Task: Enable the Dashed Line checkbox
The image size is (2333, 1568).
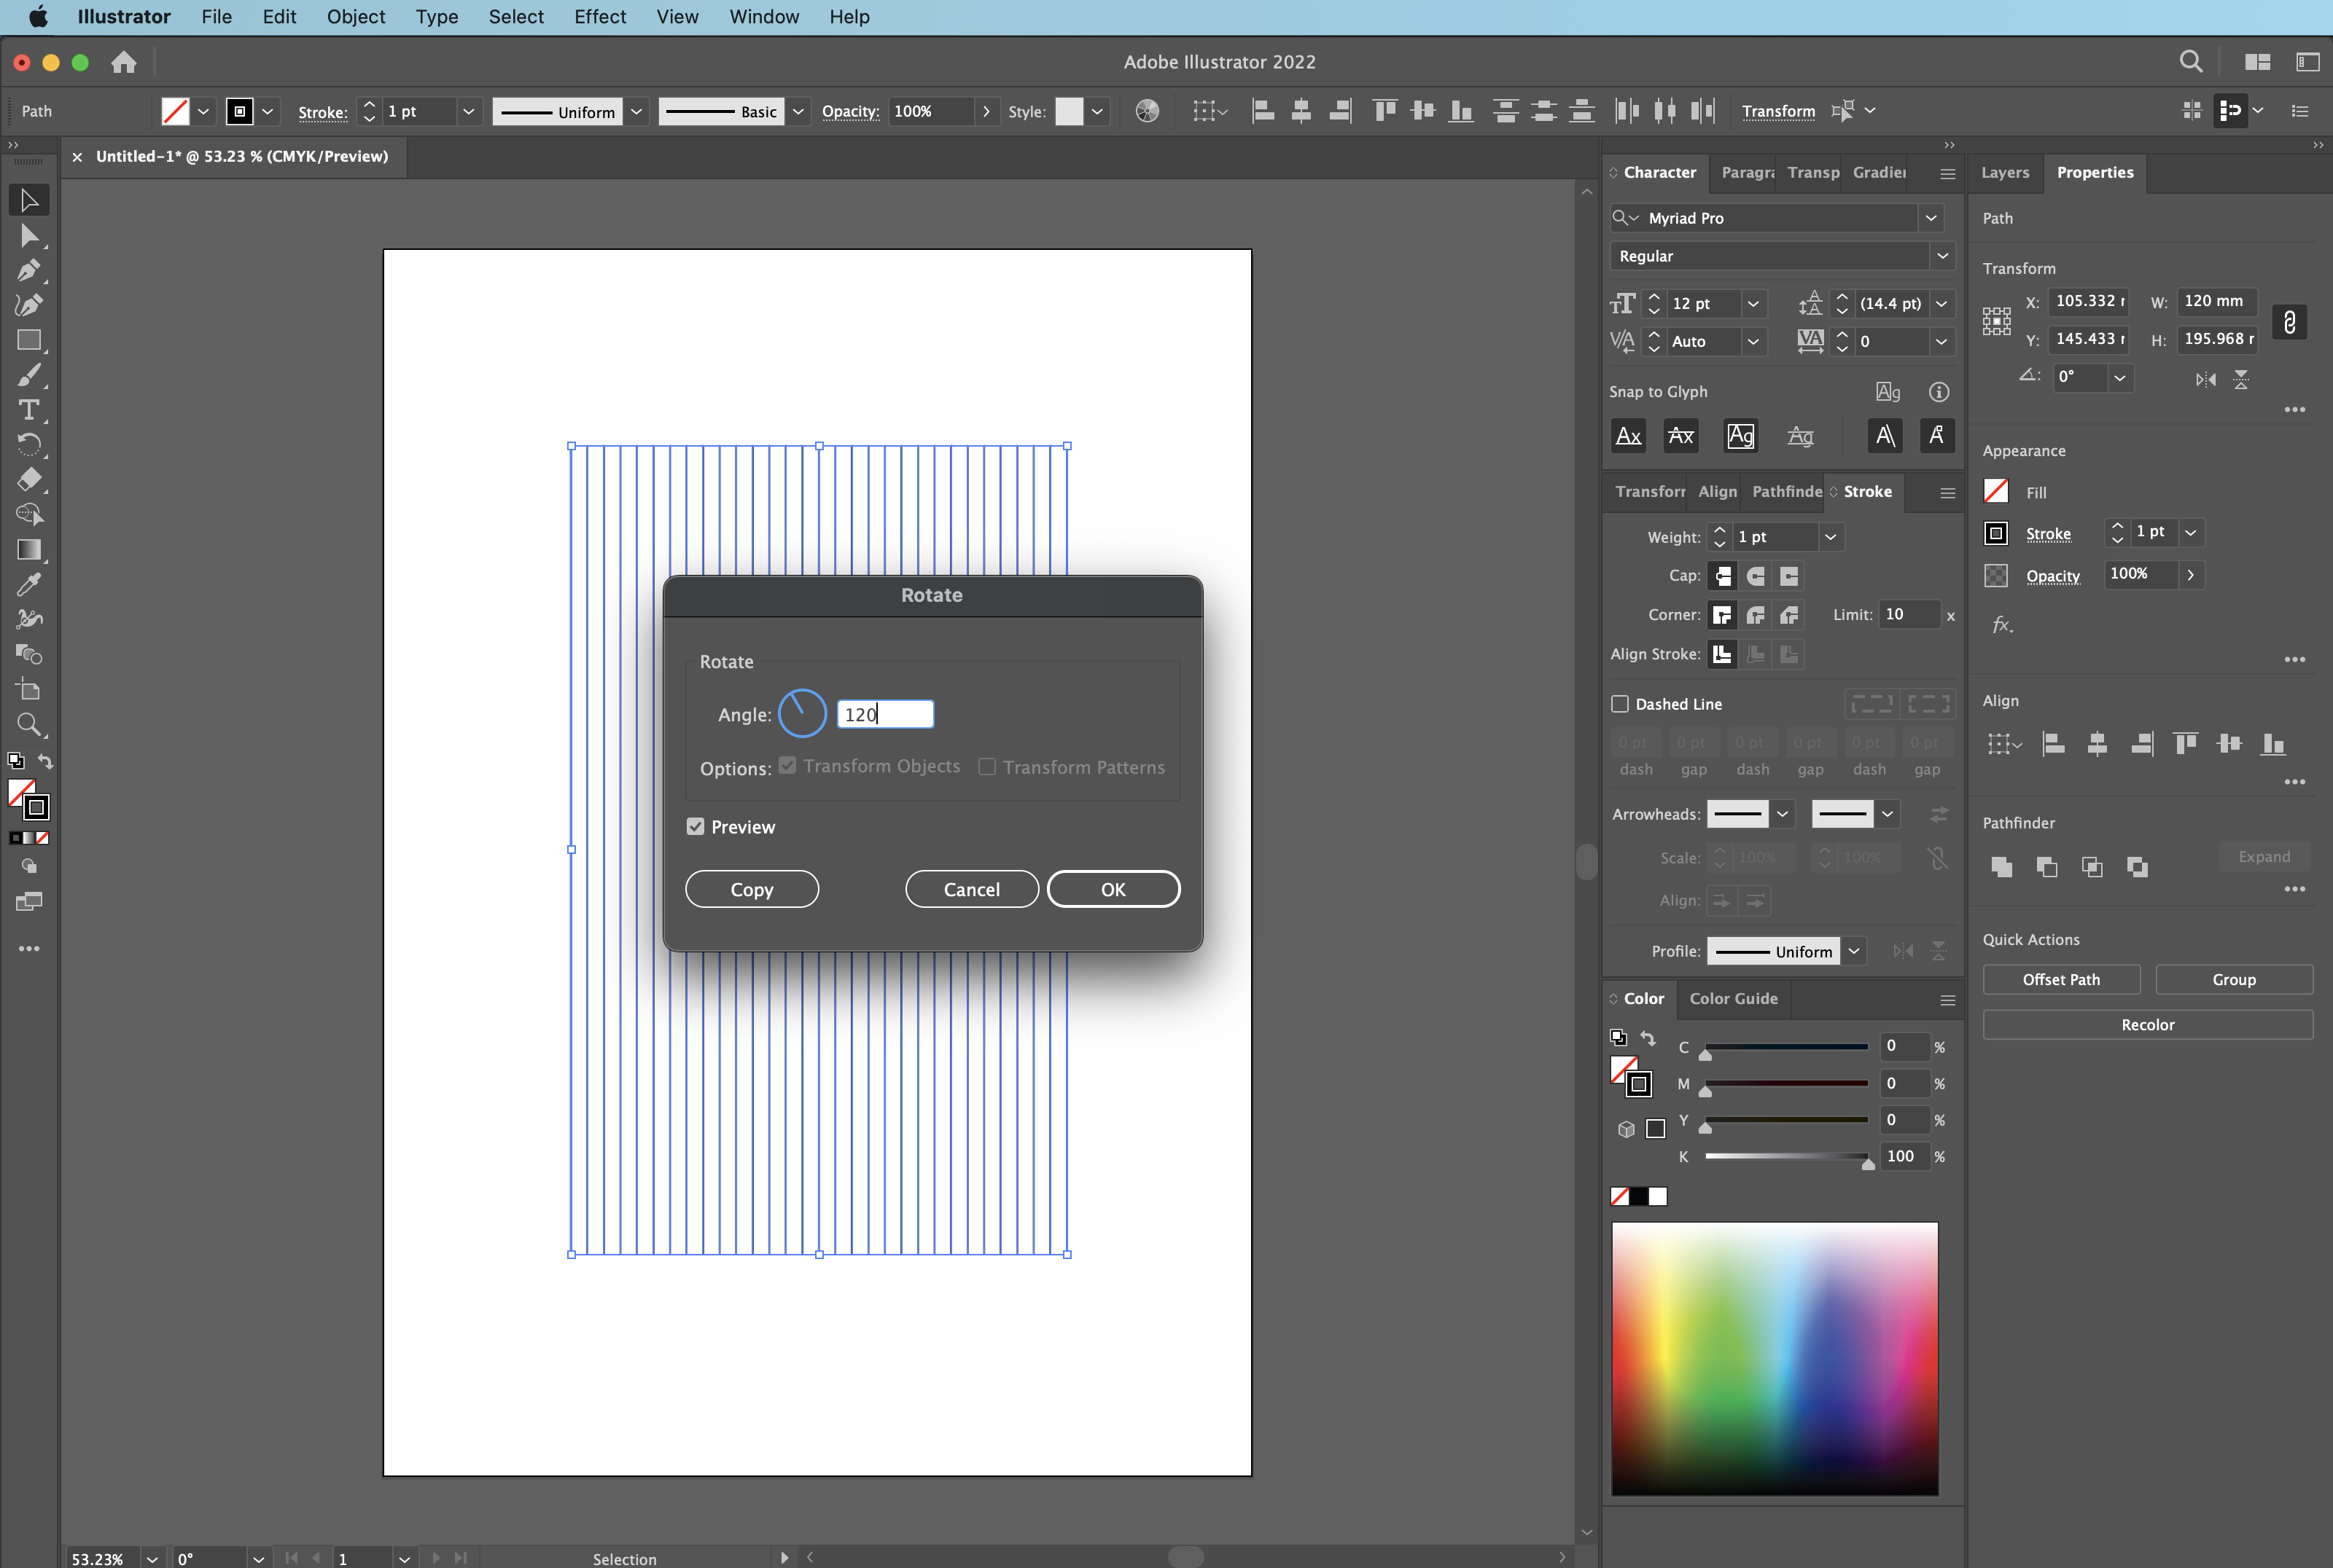Action: click(x=1620, y=704)
